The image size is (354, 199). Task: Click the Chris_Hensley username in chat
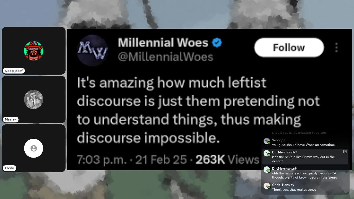(283, 185)
